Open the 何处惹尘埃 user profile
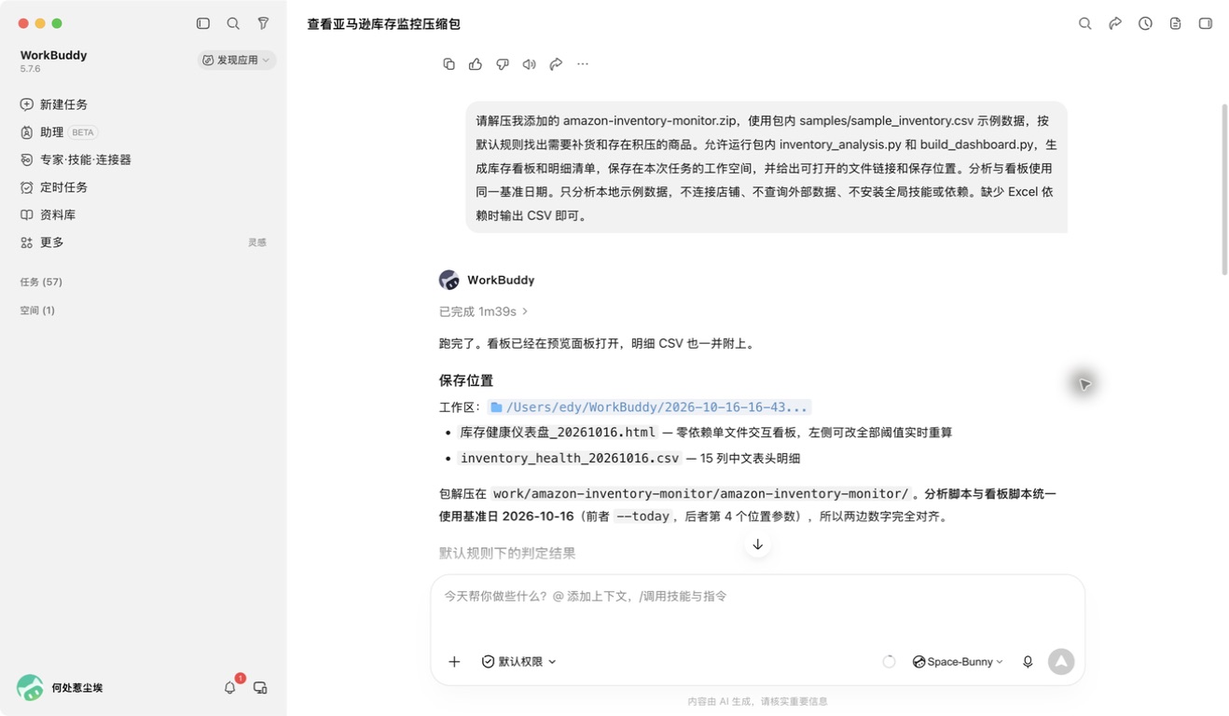This screenshot has width=1229, height=716. click(61, 688)
